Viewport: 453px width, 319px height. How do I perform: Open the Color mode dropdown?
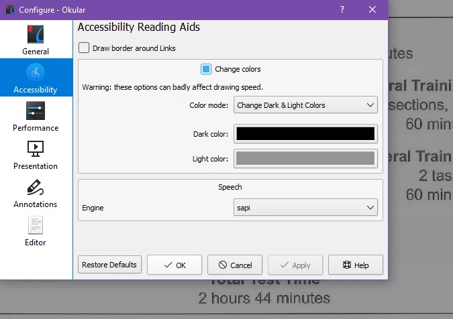(x=305, y=105)
